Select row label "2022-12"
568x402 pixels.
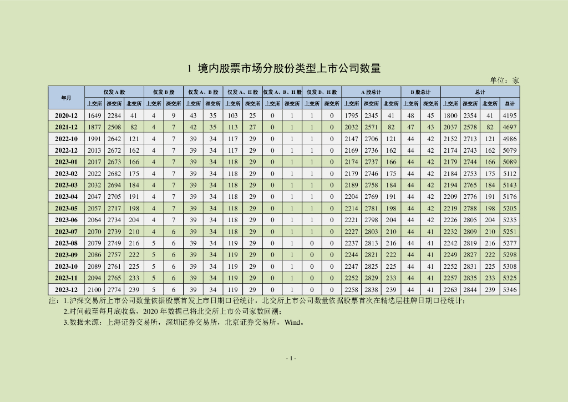tap(67, 150)
